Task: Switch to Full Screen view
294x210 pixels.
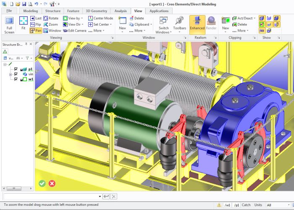Action: click(x=9, y=24)
